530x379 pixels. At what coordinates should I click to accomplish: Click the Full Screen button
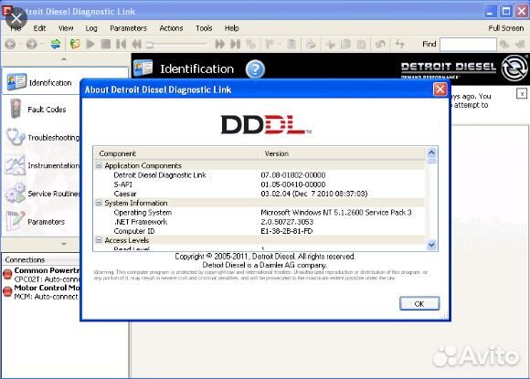coord(505,28)
